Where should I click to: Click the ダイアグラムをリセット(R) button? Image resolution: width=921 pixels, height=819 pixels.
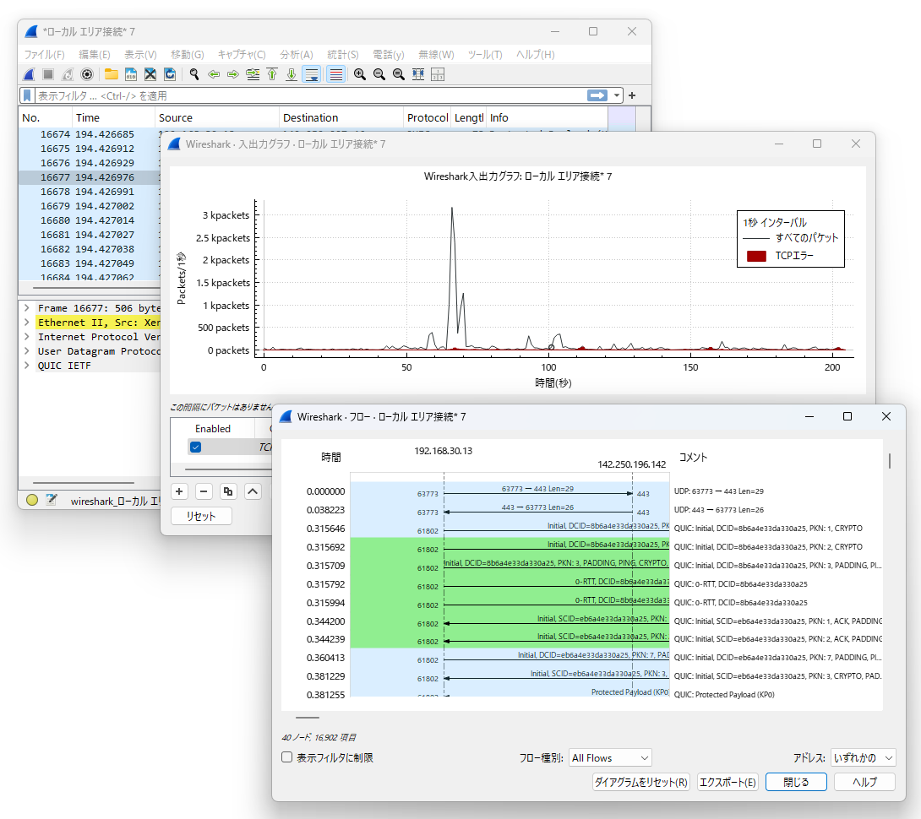tap(640, 782)
